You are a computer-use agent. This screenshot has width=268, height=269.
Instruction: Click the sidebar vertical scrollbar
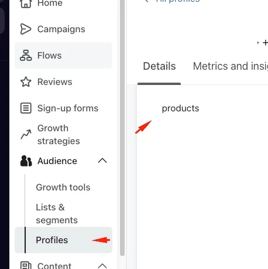(122, 128)
